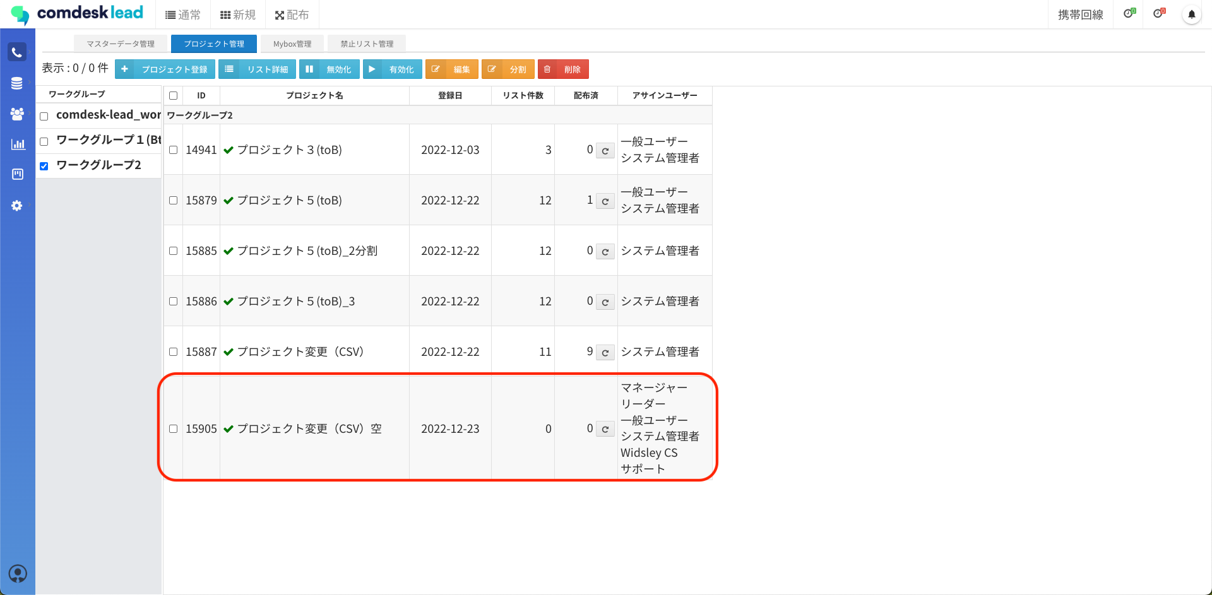Check the box for project 15905
The image size is (1212, 595).
(173, 429)
